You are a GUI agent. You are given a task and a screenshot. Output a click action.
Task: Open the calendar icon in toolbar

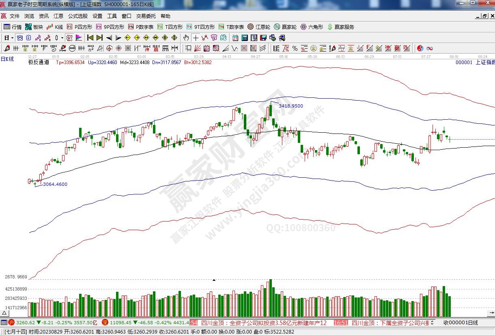click(x=235, y=38)
